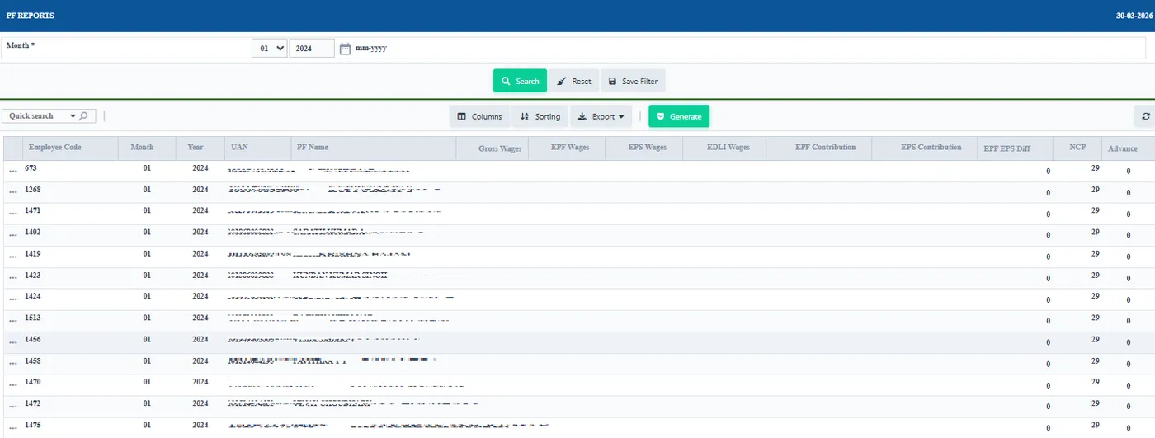Select employee code cell 673
This screenshot has height=438, width=1155.
pyautogui.click(x=31, y=167)
